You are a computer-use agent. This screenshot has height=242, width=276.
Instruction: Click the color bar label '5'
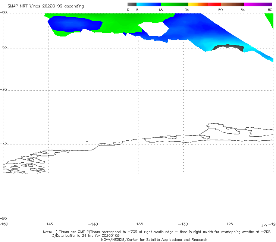(x=137, y=10)
